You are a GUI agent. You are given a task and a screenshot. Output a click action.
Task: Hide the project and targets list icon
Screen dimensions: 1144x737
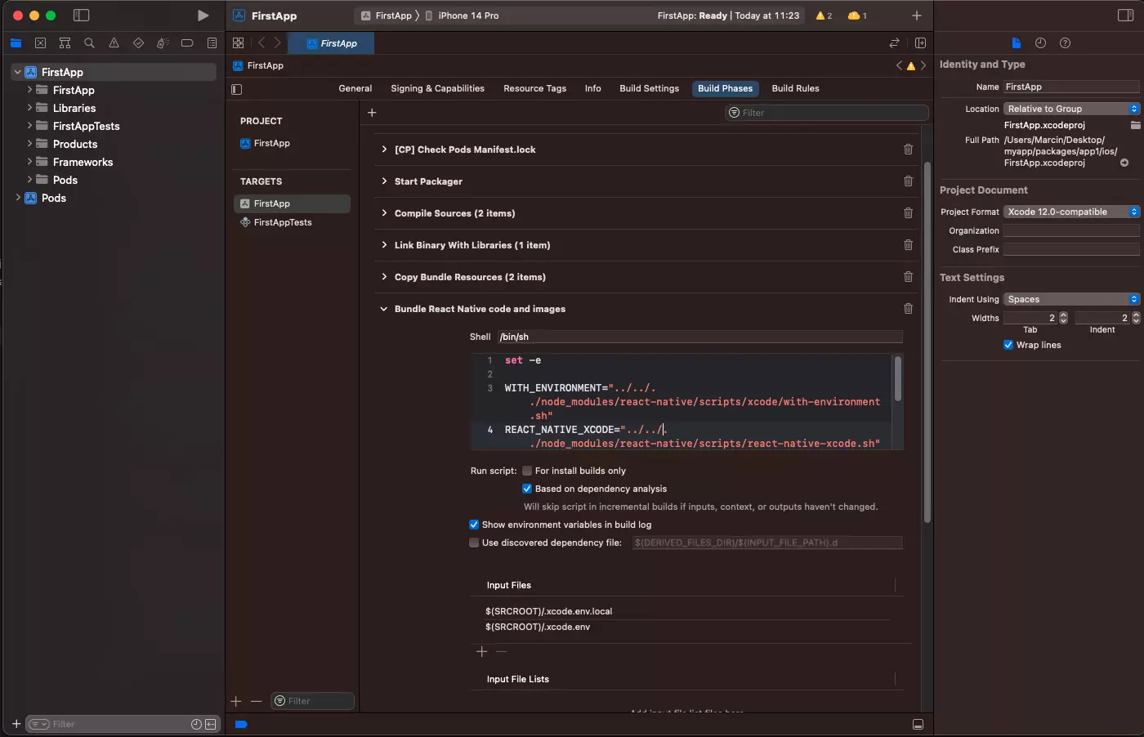pyautogui.click(x=237, y=89)
